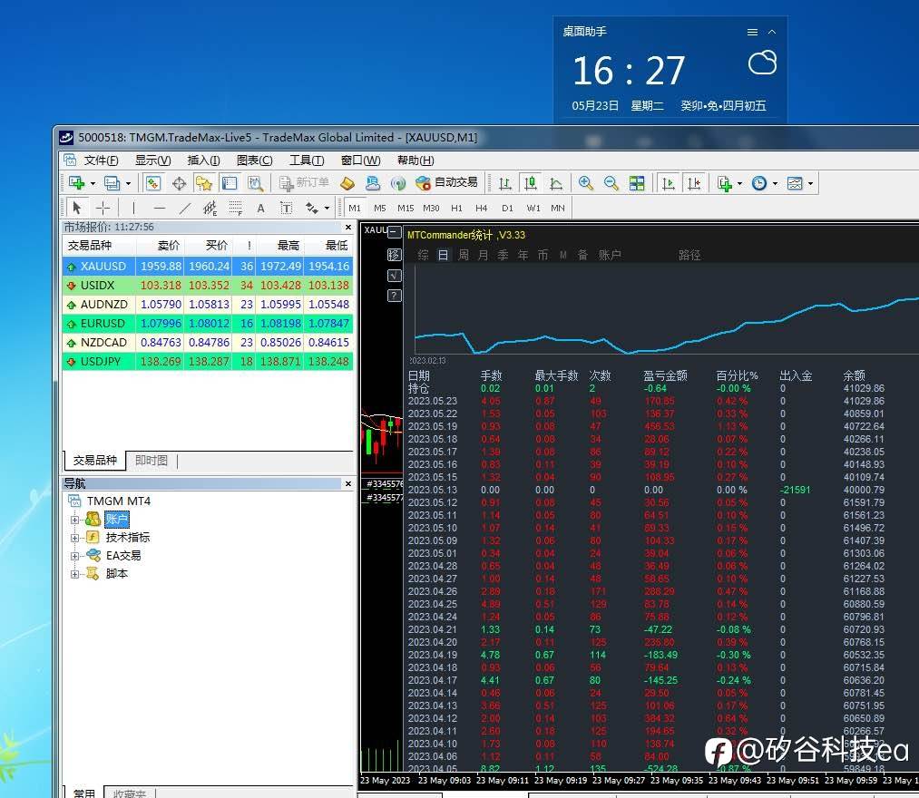Toggle the Market Watch window icon
This screenshot has height=798, width=919.
[153, 183]
